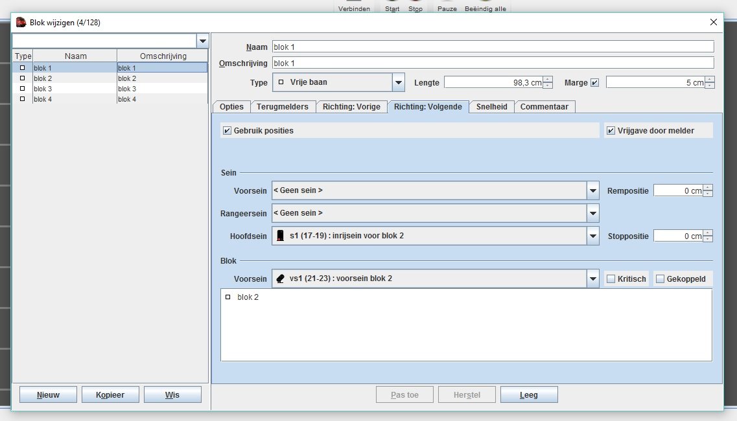Screen dimensions: 737x421
Task: Click the type icon of row blok 4
Action: click(22, 98)
